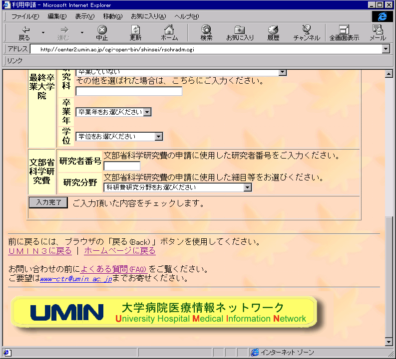
Task: Open the File (ファイル) menu
Action: coord(25,16)
